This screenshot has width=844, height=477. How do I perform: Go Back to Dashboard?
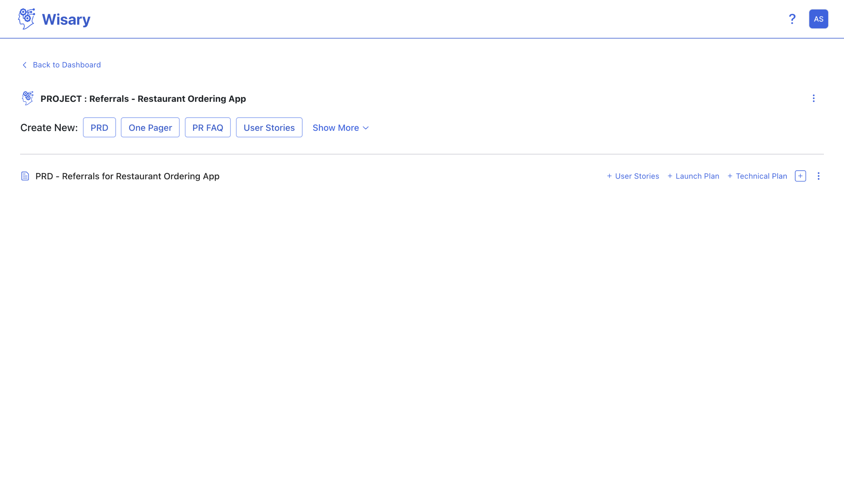tap(67, 65)
